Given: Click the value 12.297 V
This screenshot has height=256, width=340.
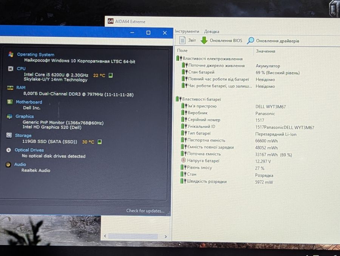Looking at the screenshot, I should (263, 161).
